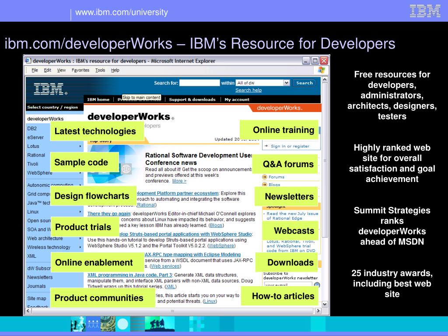Open the Help menu

[x=115, y=70]
